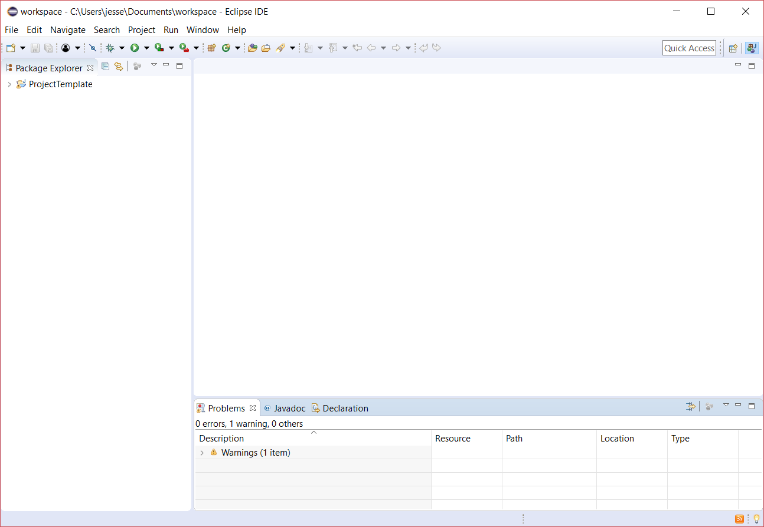Image resolution: width=764 pixels, height=527 pixels.
Task: Open the Run dropdown arrow
Action: tap(146, 48)
